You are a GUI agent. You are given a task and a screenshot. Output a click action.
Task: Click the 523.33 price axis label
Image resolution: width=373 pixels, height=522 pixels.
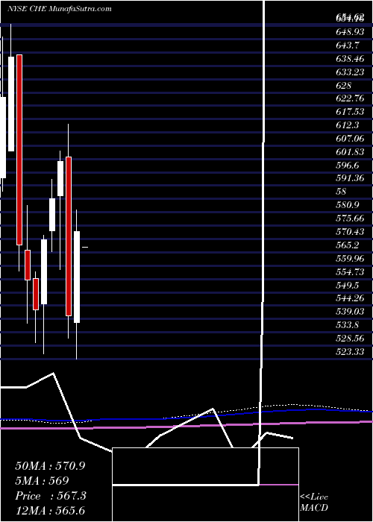[x=350, y=351]
